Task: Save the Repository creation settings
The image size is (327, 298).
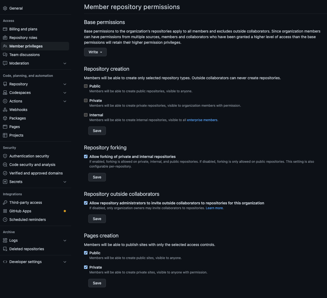Action: (x=97, y=131)
